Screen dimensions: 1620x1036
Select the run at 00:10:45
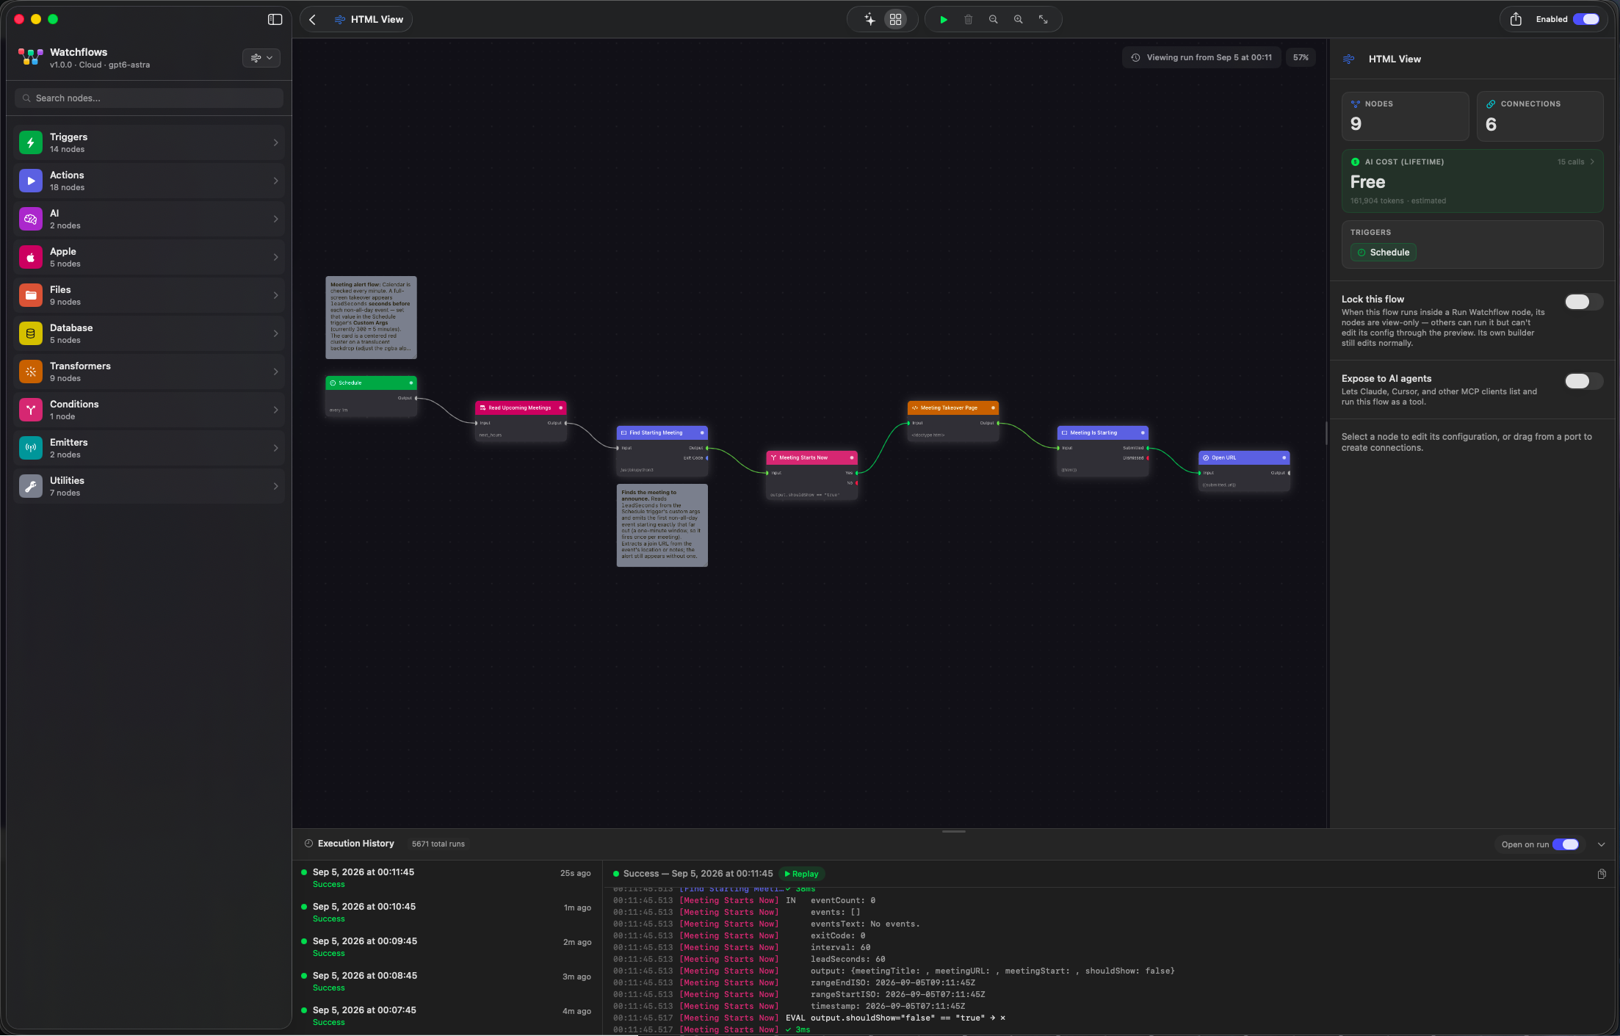click(x=447, y=913)
